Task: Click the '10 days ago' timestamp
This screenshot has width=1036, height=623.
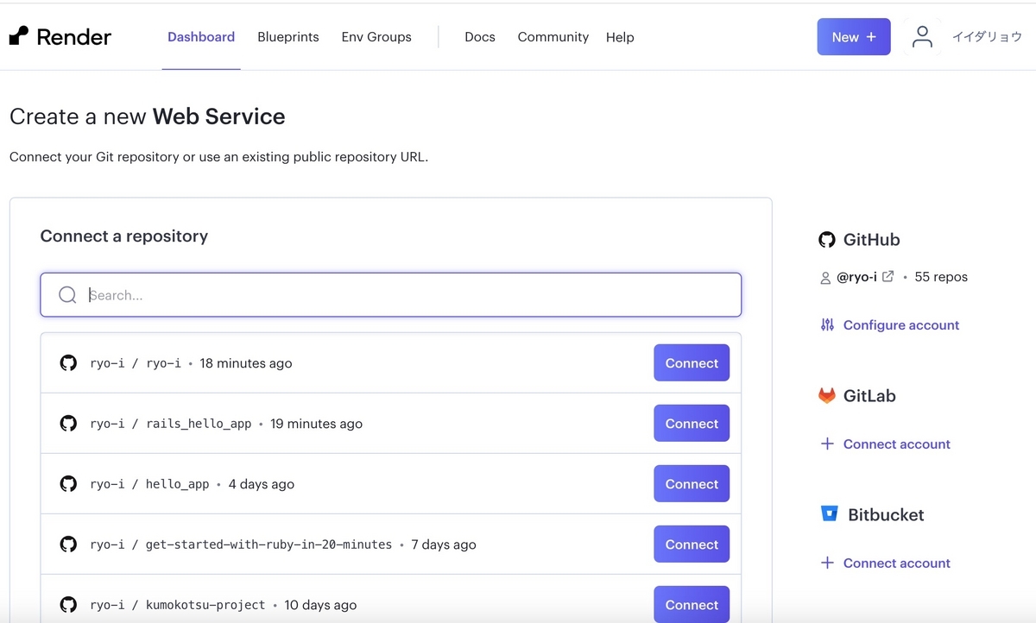Action: pyautogui.click(x=320, y=605)
